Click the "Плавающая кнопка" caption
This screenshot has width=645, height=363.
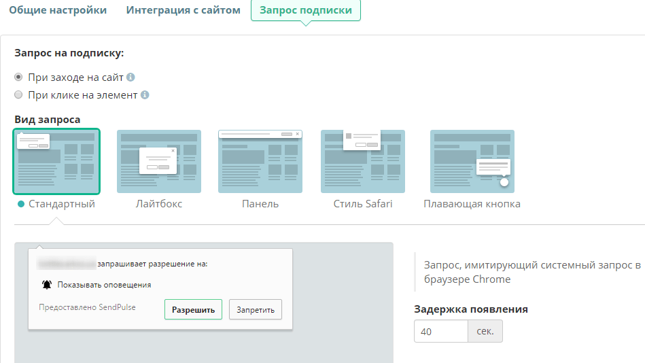[472, 204]
